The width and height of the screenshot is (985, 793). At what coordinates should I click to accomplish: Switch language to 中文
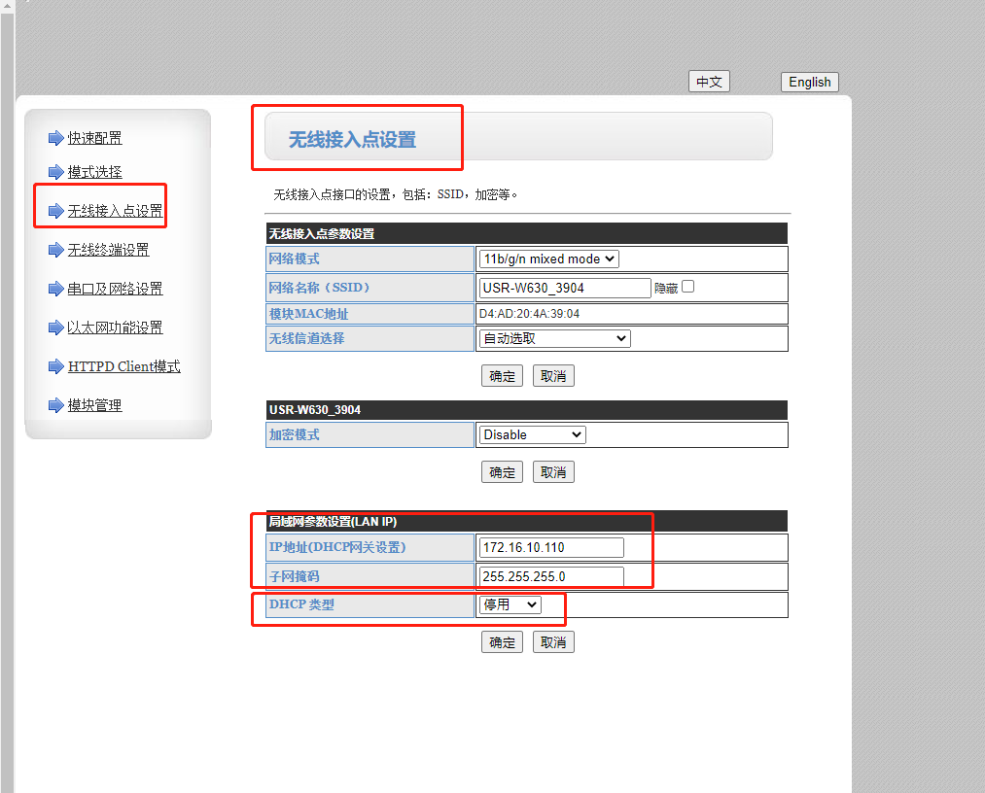(x=709, y=82)
